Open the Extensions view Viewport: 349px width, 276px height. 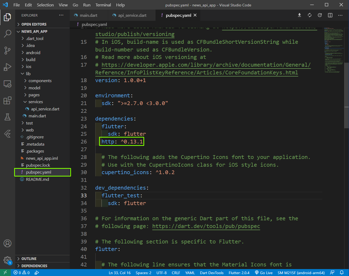click(7, 100)
